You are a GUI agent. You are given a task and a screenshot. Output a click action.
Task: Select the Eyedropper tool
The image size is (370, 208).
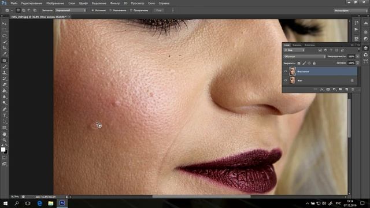coord(4,54)
